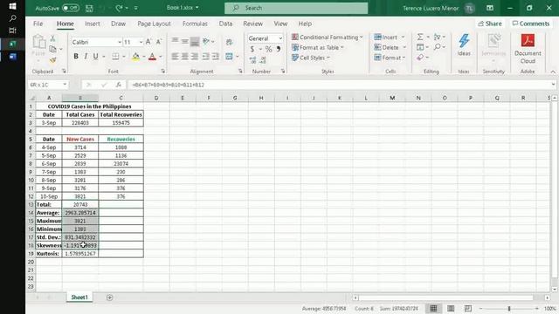
Task: Open the Delete cells dropdown
Action: pyautogui.click(x=404, y=47)
